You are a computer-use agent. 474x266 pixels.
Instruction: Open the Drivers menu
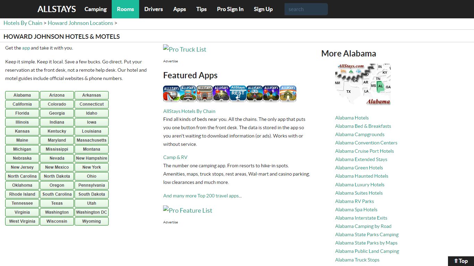click(x=154, y=9)
